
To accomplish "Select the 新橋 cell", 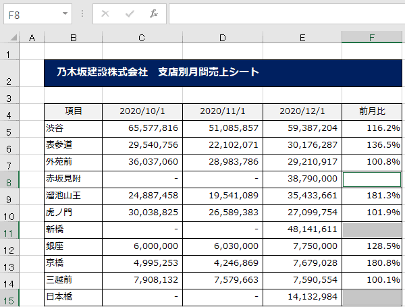I will (x=74, y=230).
